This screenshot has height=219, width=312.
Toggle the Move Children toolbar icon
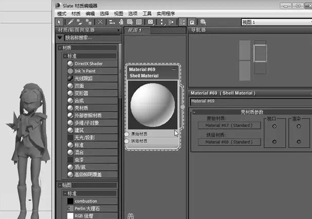(112, 22)
